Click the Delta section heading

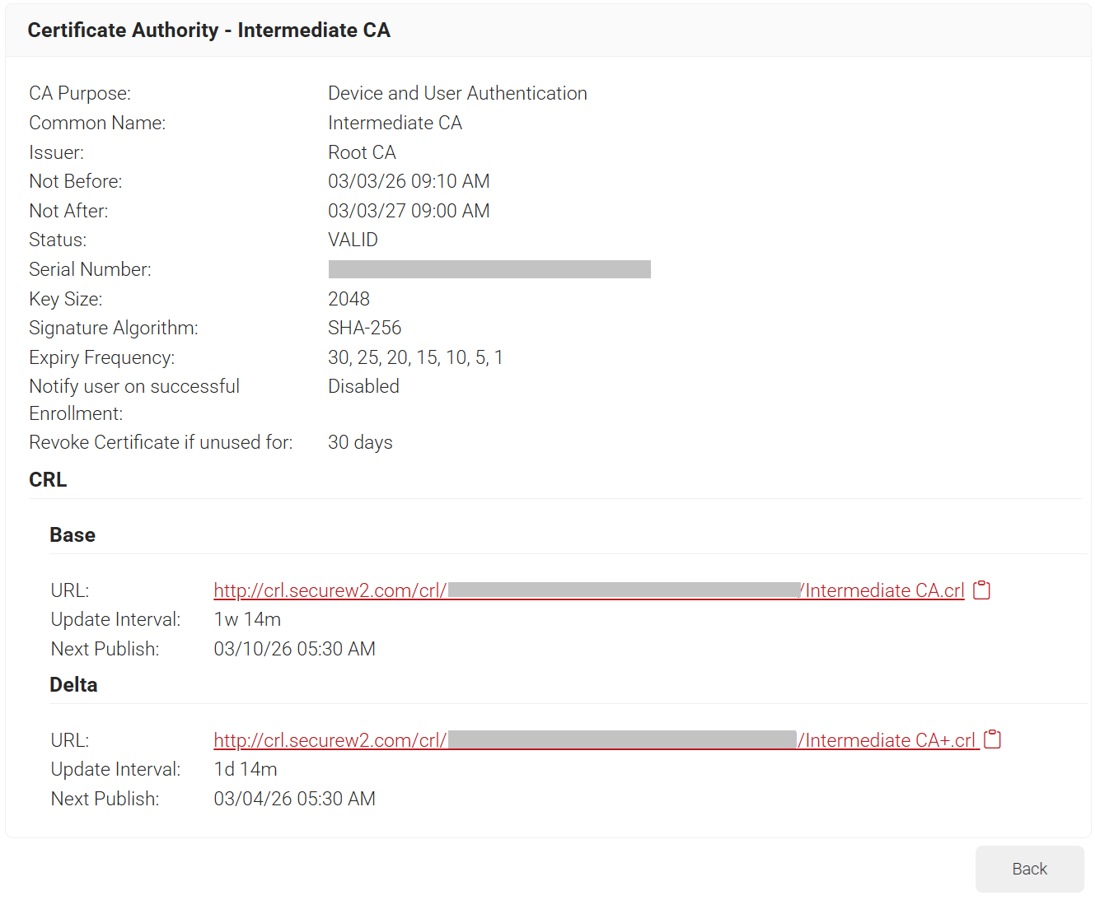point(73,685)
